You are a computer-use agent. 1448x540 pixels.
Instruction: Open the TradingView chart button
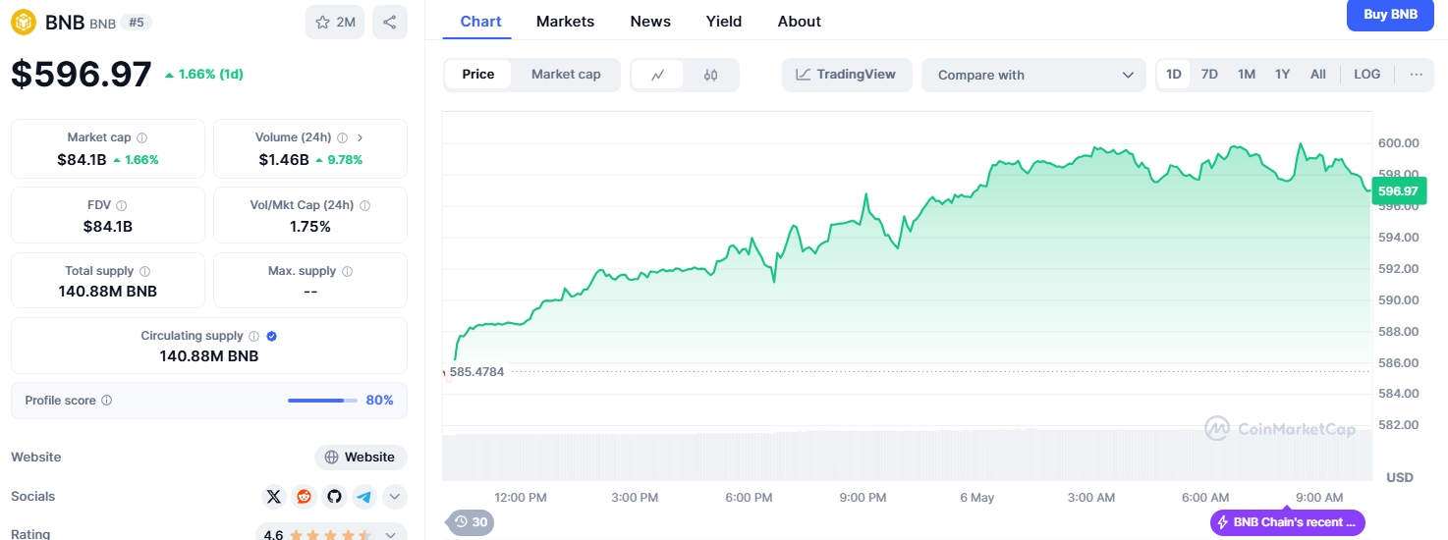click(847, 75)
